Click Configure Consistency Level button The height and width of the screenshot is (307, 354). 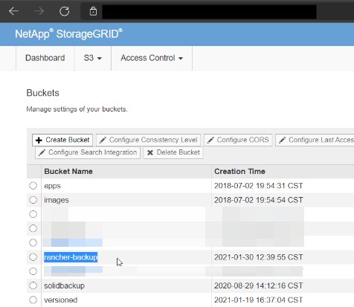[x=148, y=140]
